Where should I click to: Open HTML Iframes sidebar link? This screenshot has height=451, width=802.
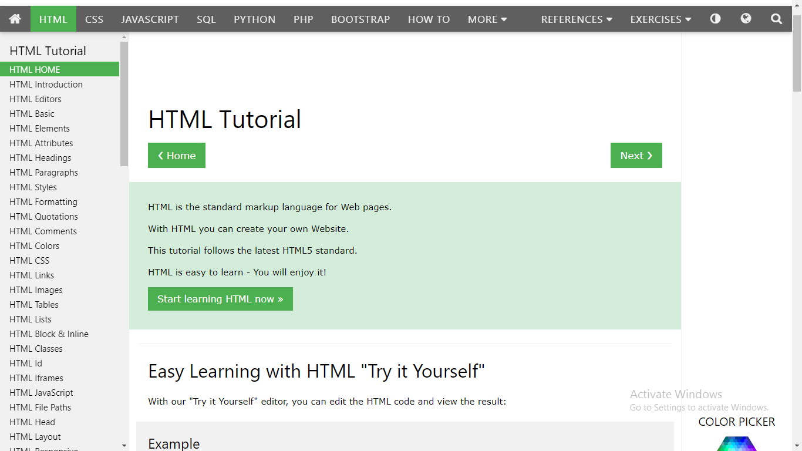point(59,378)
